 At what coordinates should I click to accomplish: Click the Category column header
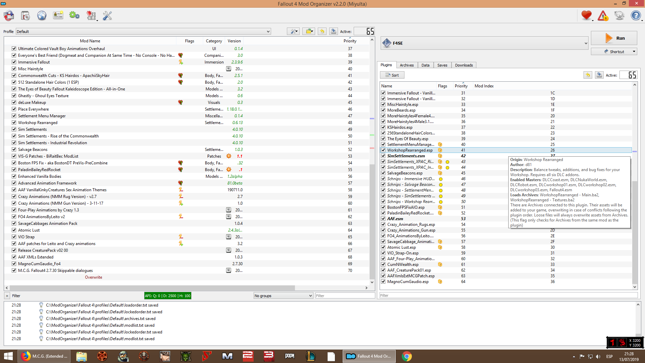click(x=214, y=41)
